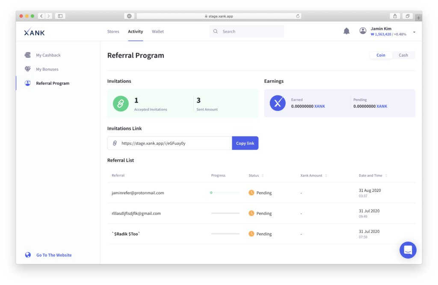Screen dimensions: 438x285
Task: Click the XANK logo
Action: (x=34, y=32)
